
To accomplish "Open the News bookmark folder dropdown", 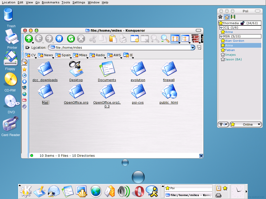I will click(45, 55).
